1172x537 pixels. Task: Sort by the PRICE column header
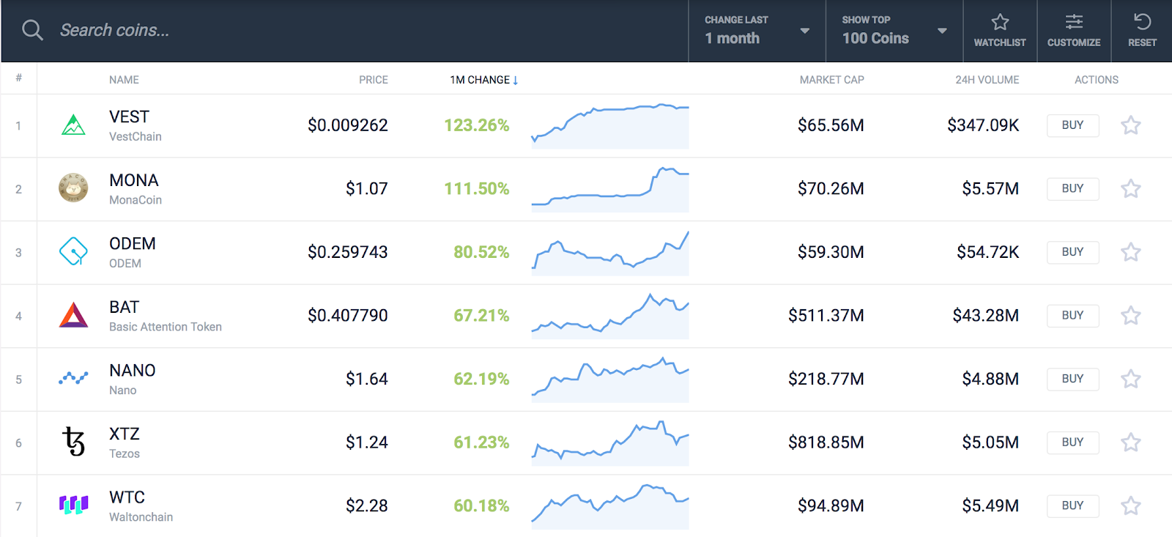point(374,80)
